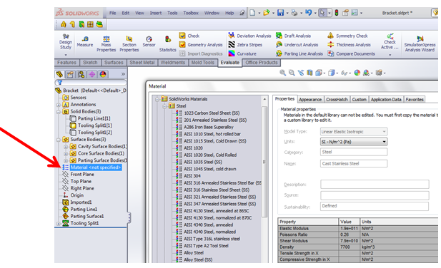
Task: Run Undercut Analysis
Action: click(x=297, y=45)
